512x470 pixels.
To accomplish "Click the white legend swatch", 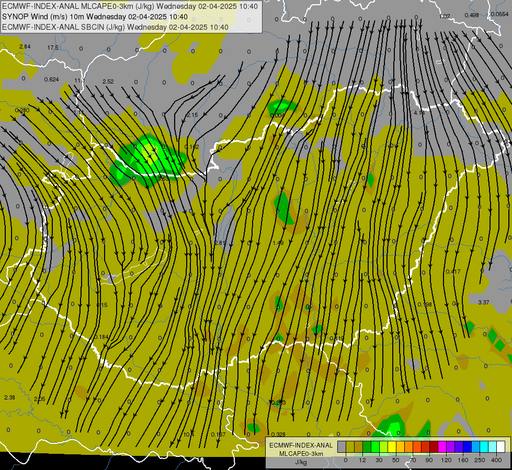I will 501,447.
